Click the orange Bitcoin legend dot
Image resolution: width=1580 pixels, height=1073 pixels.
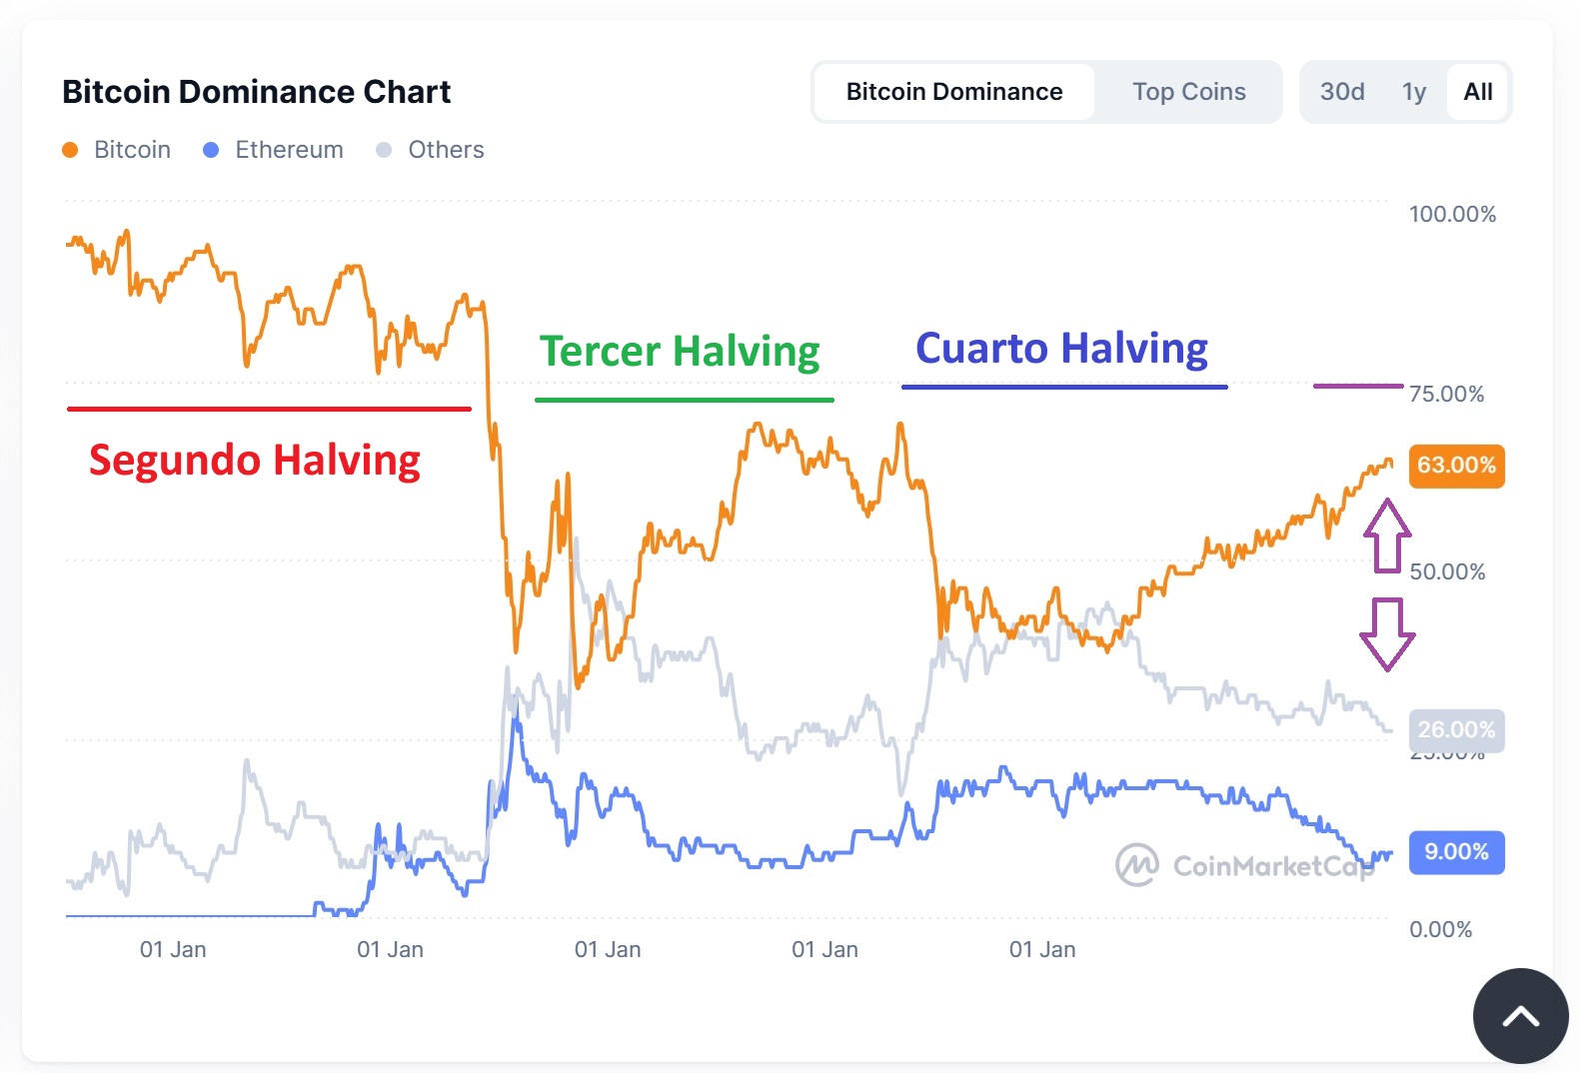(70, 150)
